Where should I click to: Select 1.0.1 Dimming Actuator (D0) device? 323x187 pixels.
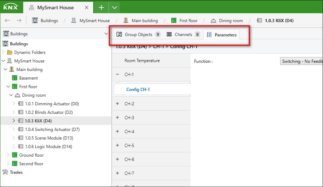coord(52,104)
